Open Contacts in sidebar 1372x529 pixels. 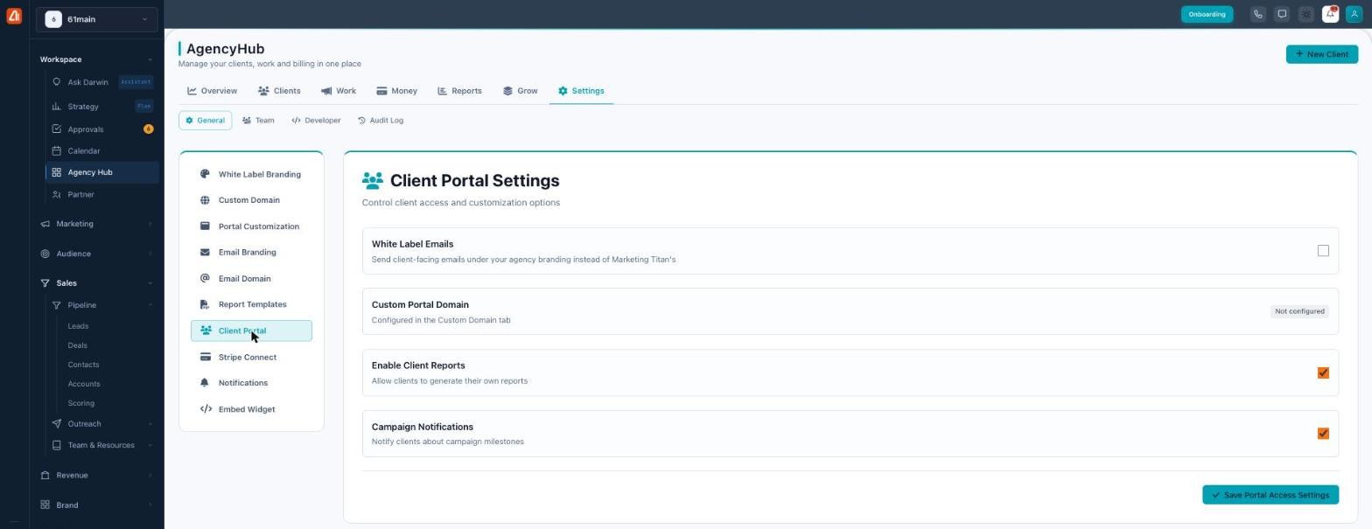pyautogui.click(x=83, y=365)
